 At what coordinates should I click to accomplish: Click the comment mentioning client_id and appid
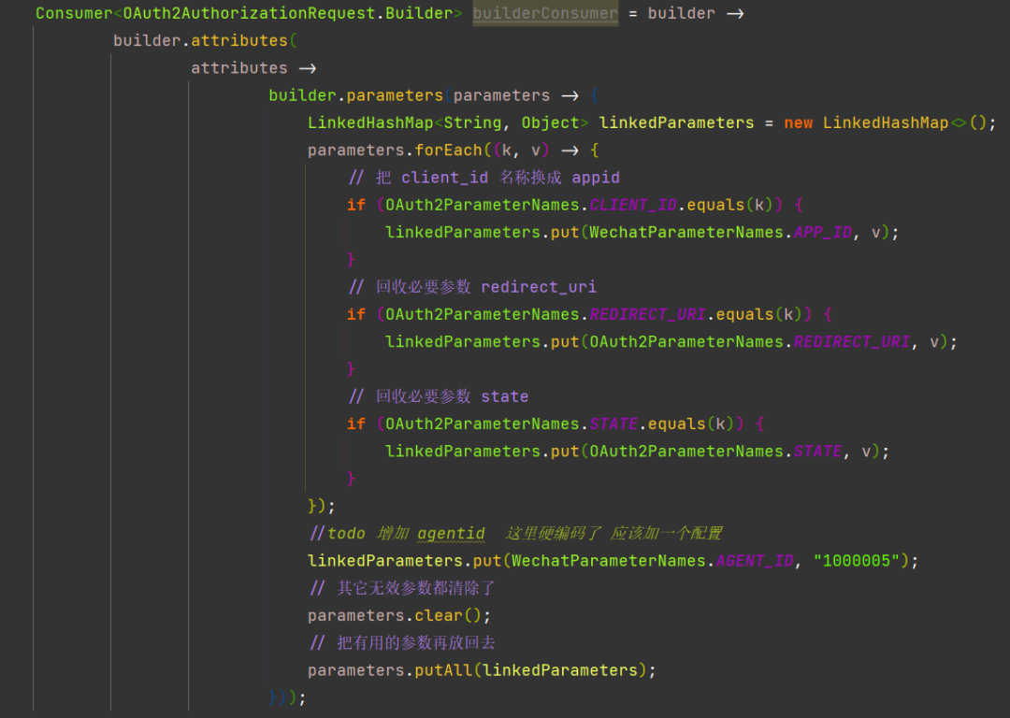(x=483, y=178)
